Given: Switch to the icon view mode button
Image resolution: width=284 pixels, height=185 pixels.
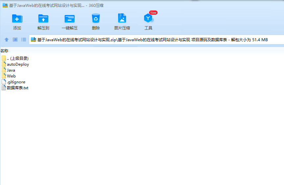Looking at the screenshot, I should tap(15, 40).
